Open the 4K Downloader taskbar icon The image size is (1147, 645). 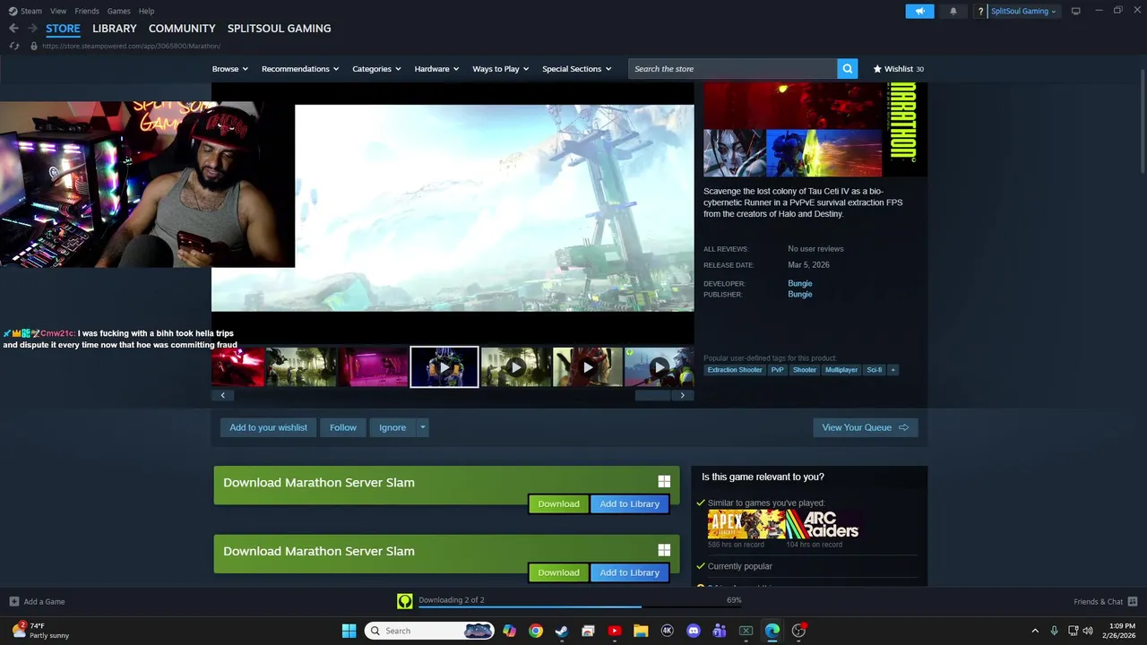click(667, 631)
